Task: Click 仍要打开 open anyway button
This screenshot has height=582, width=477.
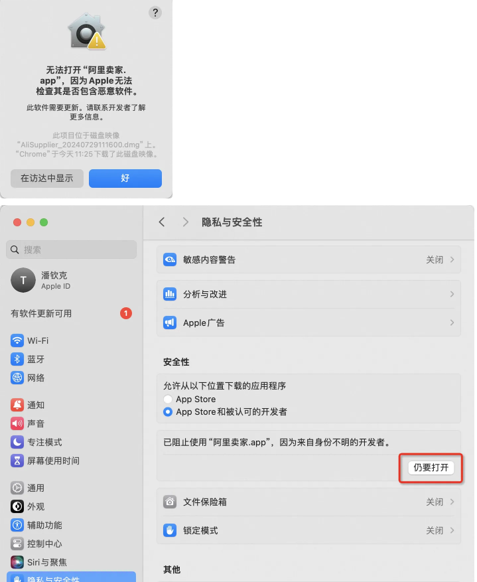Action: tap(431, 467)
